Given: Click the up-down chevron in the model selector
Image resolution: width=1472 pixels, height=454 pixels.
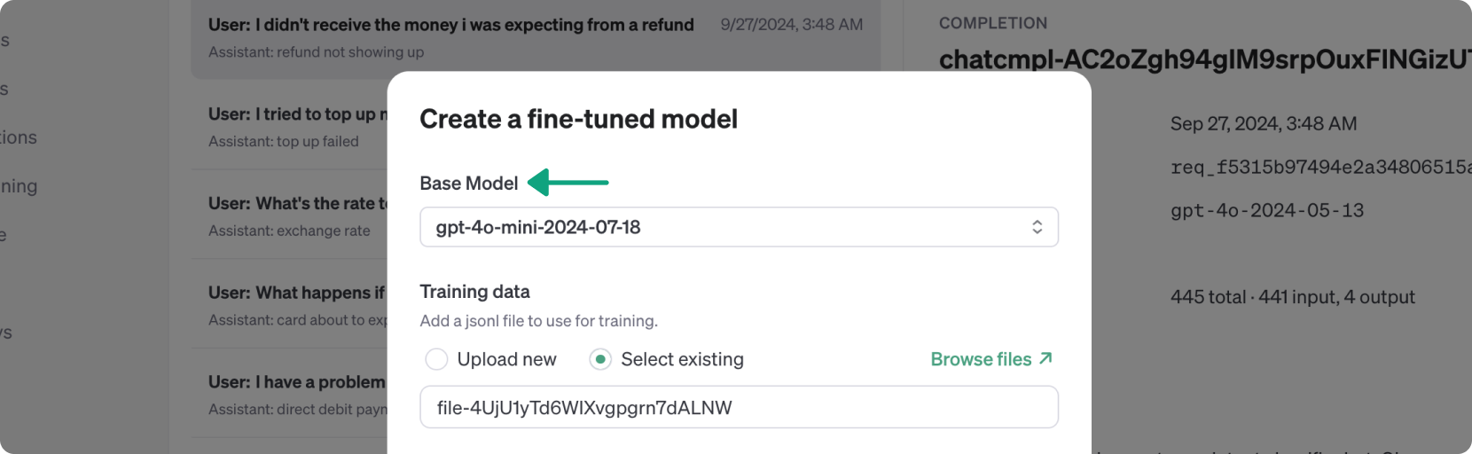Looking at the screenshot, I should [1037, 227].
